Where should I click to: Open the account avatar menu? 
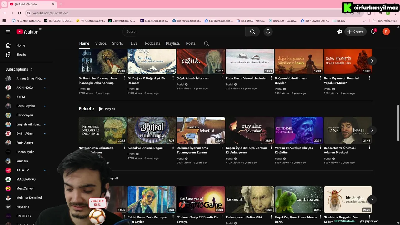[x=386, y=32]
